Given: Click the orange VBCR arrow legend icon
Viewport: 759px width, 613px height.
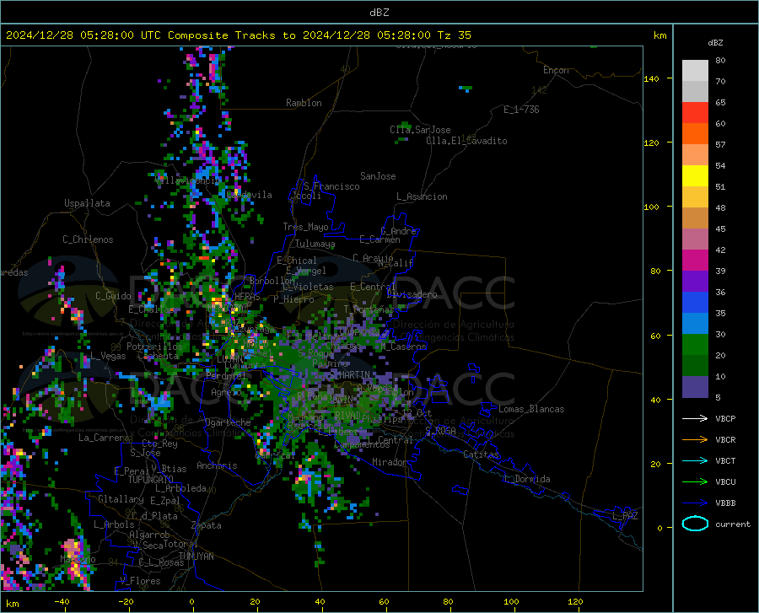Looking at the screenshot, I should pyautogui.click(x=695, y=440).
